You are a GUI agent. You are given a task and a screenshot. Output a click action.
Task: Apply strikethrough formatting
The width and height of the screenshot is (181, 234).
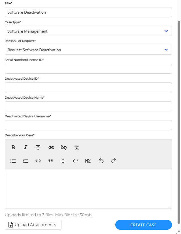pyautogui.click(x=38, y=147)
